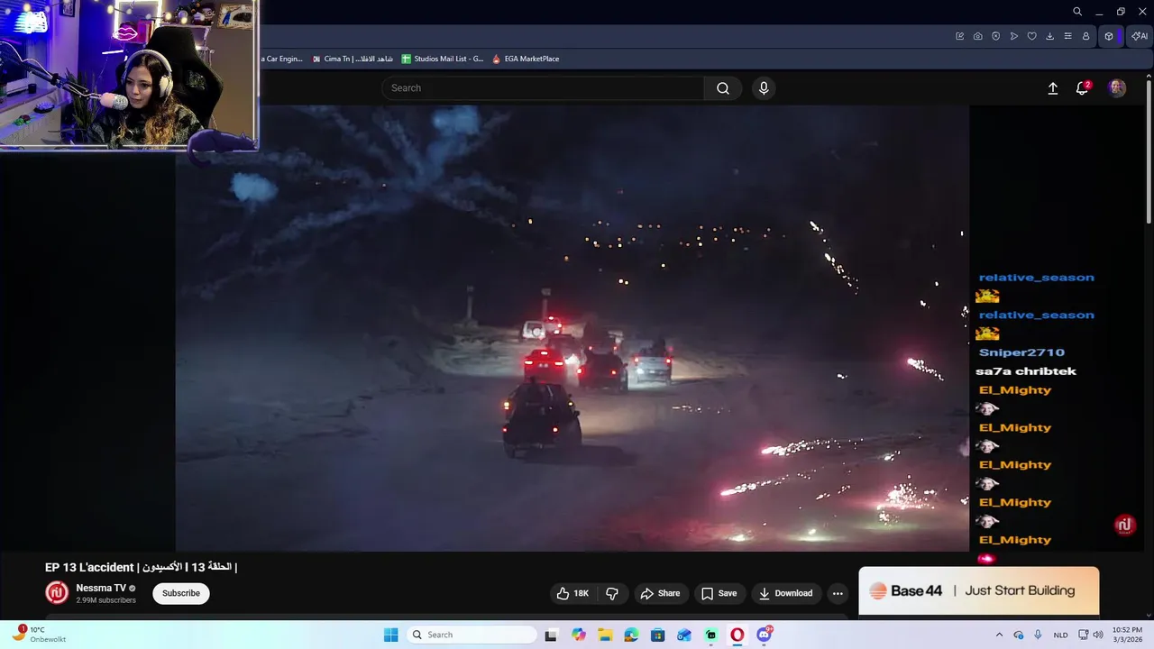Click the microphone icon in system tray

[x=1038, y=635]
